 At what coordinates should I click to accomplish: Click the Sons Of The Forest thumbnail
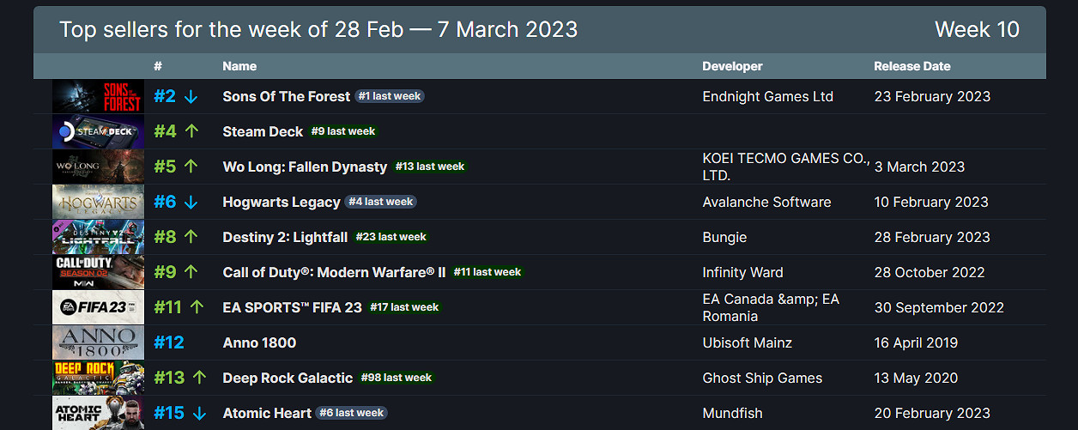98,96
